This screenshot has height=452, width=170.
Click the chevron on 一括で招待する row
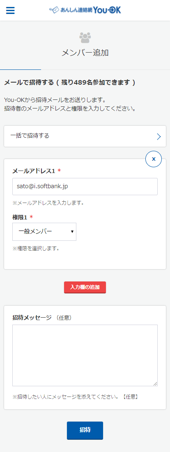coord(159,136)
